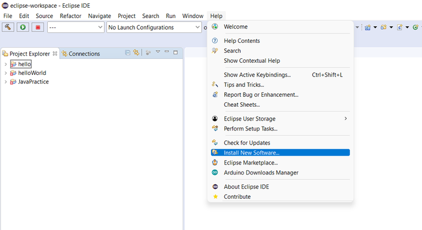422x230 pixels.
Task: Click Collapse All icon in Project Explorer
Action: [128, 53]
